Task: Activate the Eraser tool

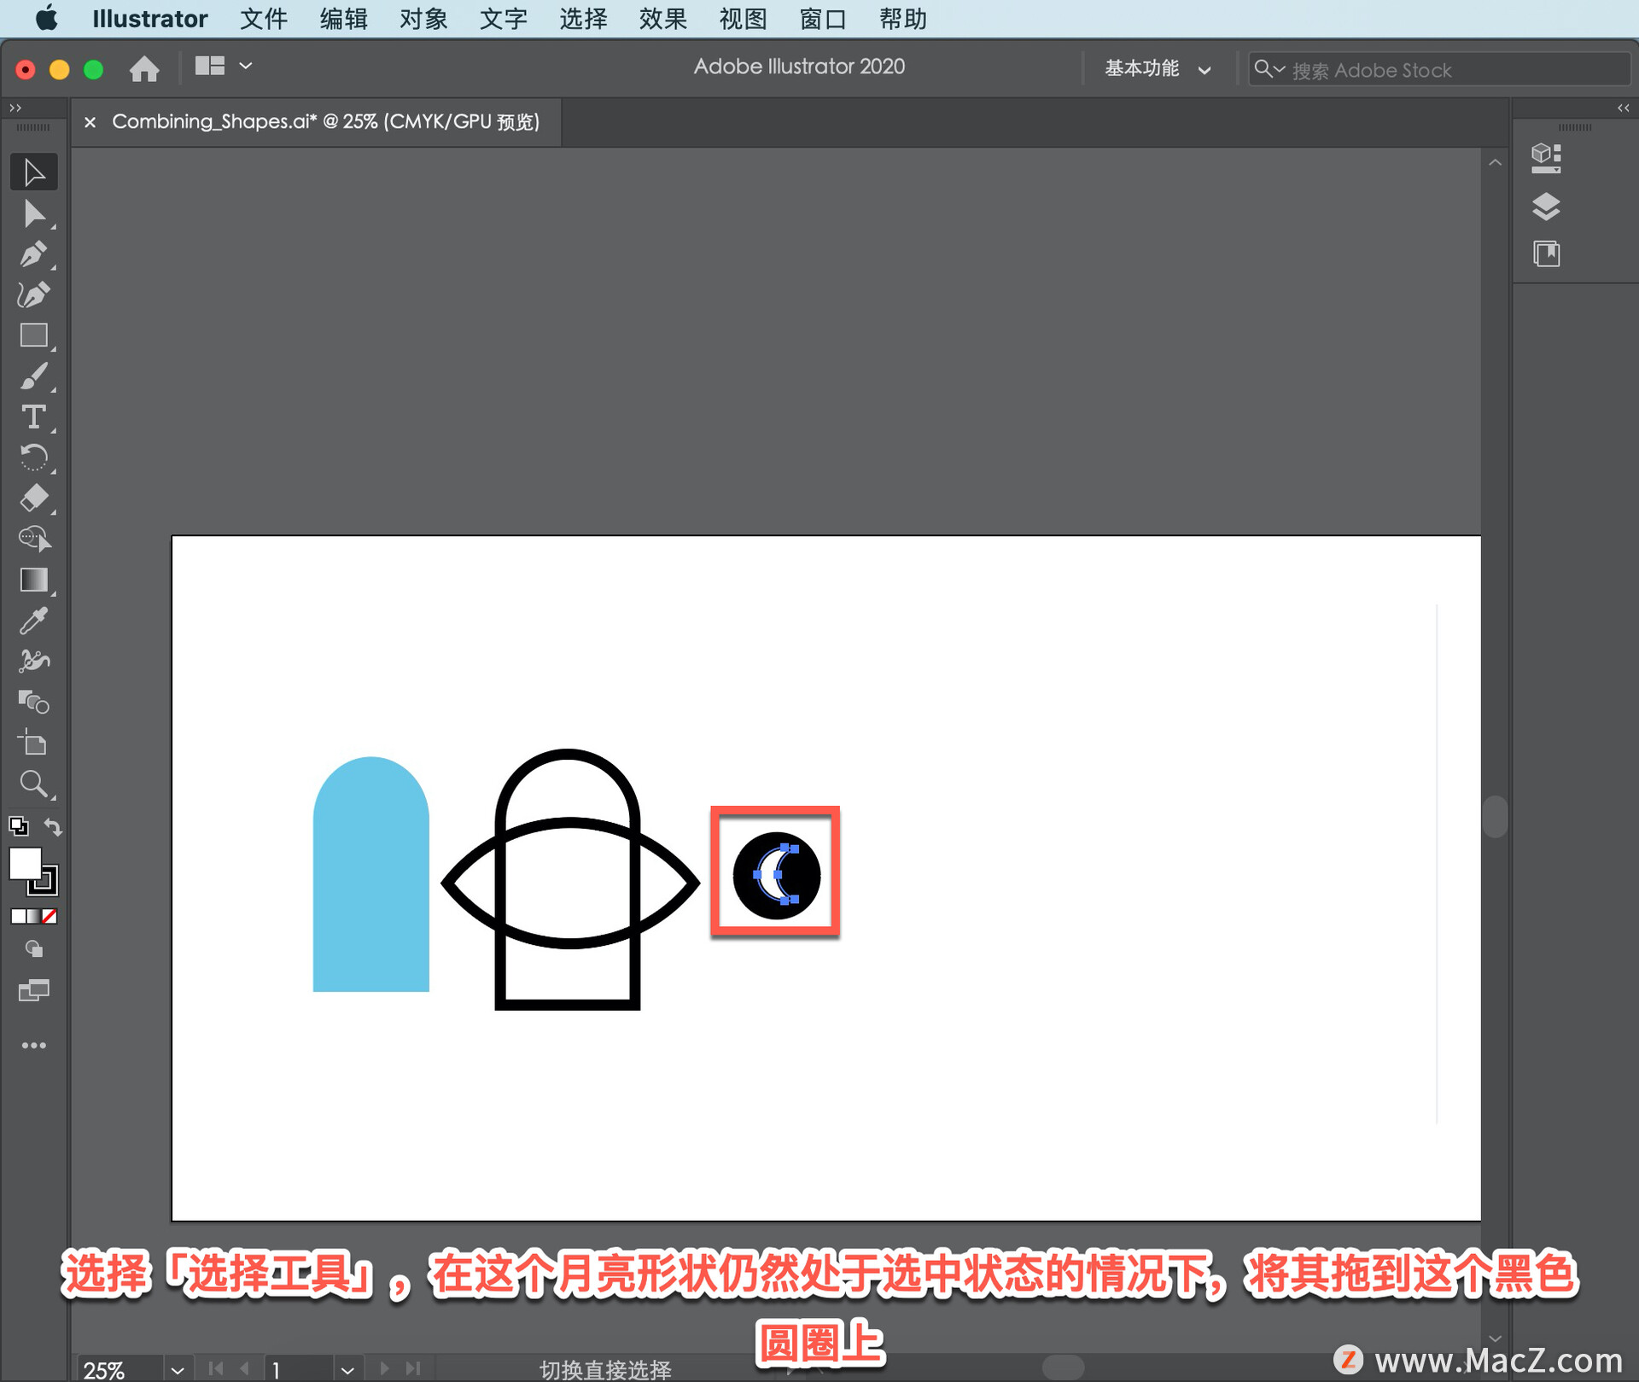Action: (33, 499)
